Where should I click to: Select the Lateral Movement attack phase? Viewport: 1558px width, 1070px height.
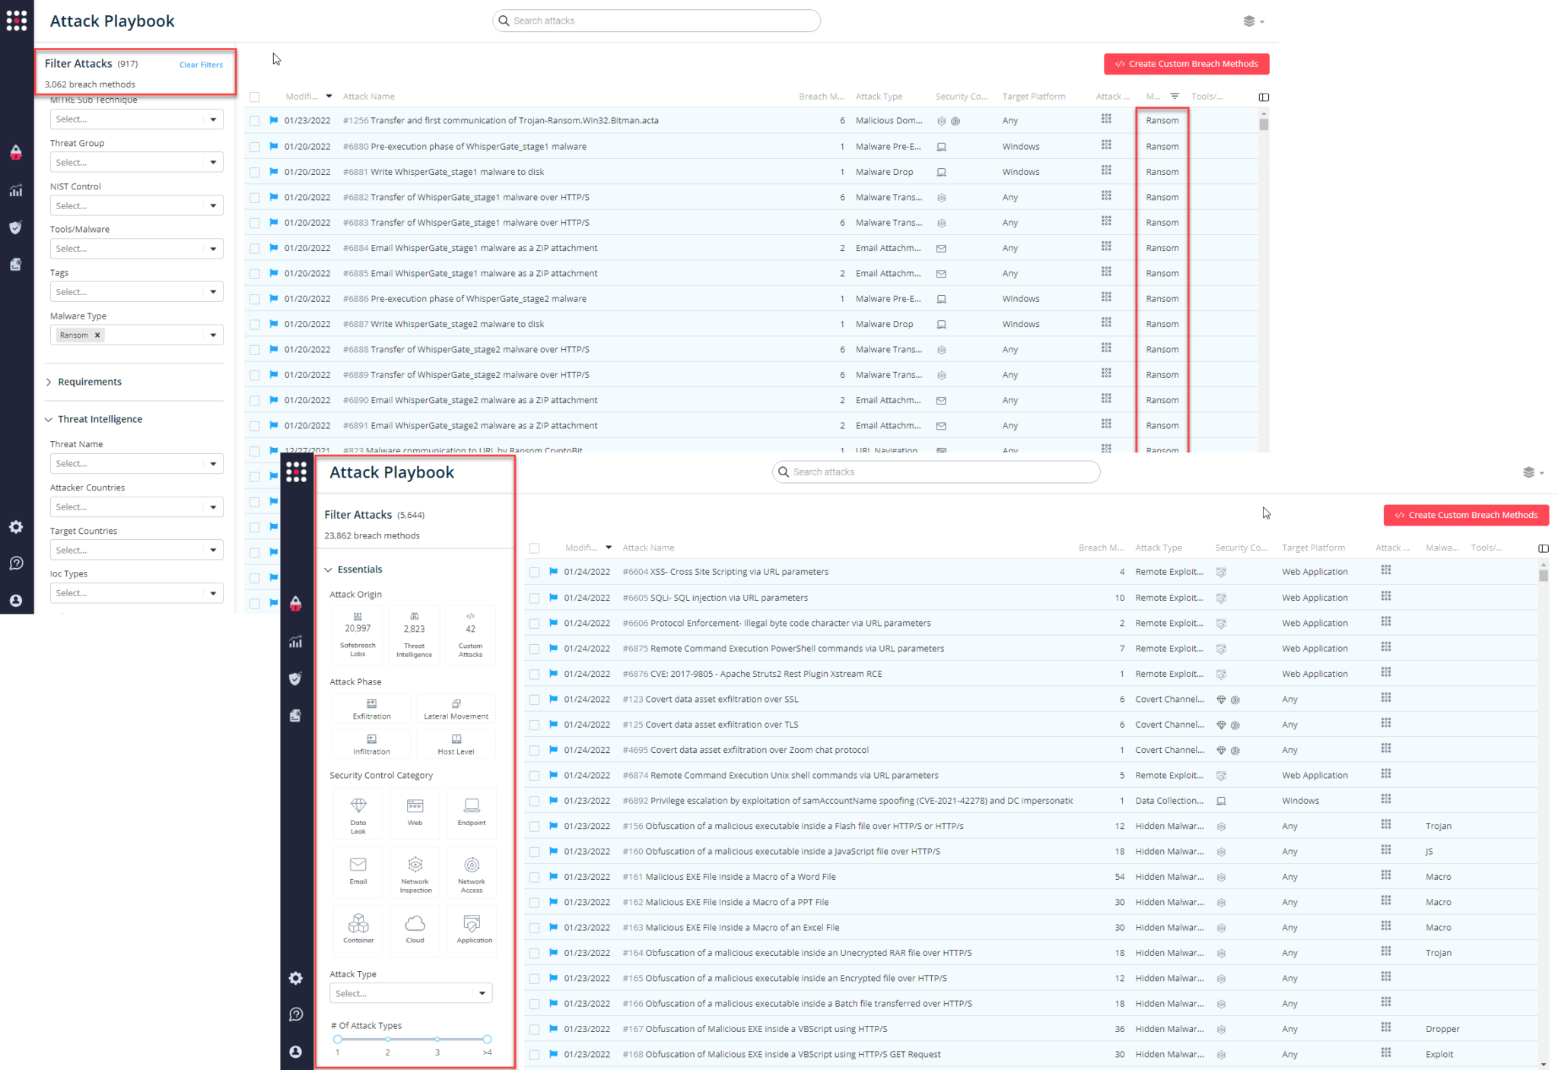[456, 708]
